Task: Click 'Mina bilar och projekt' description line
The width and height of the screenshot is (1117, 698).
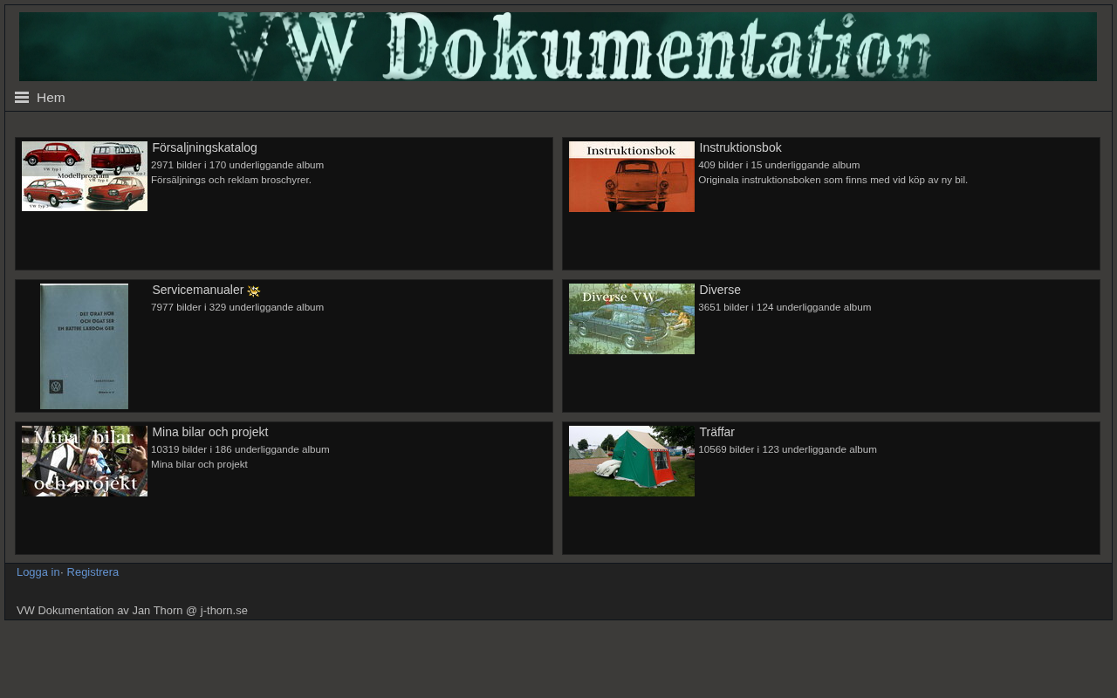Action: pyautogui.click(x=199, y=464)
